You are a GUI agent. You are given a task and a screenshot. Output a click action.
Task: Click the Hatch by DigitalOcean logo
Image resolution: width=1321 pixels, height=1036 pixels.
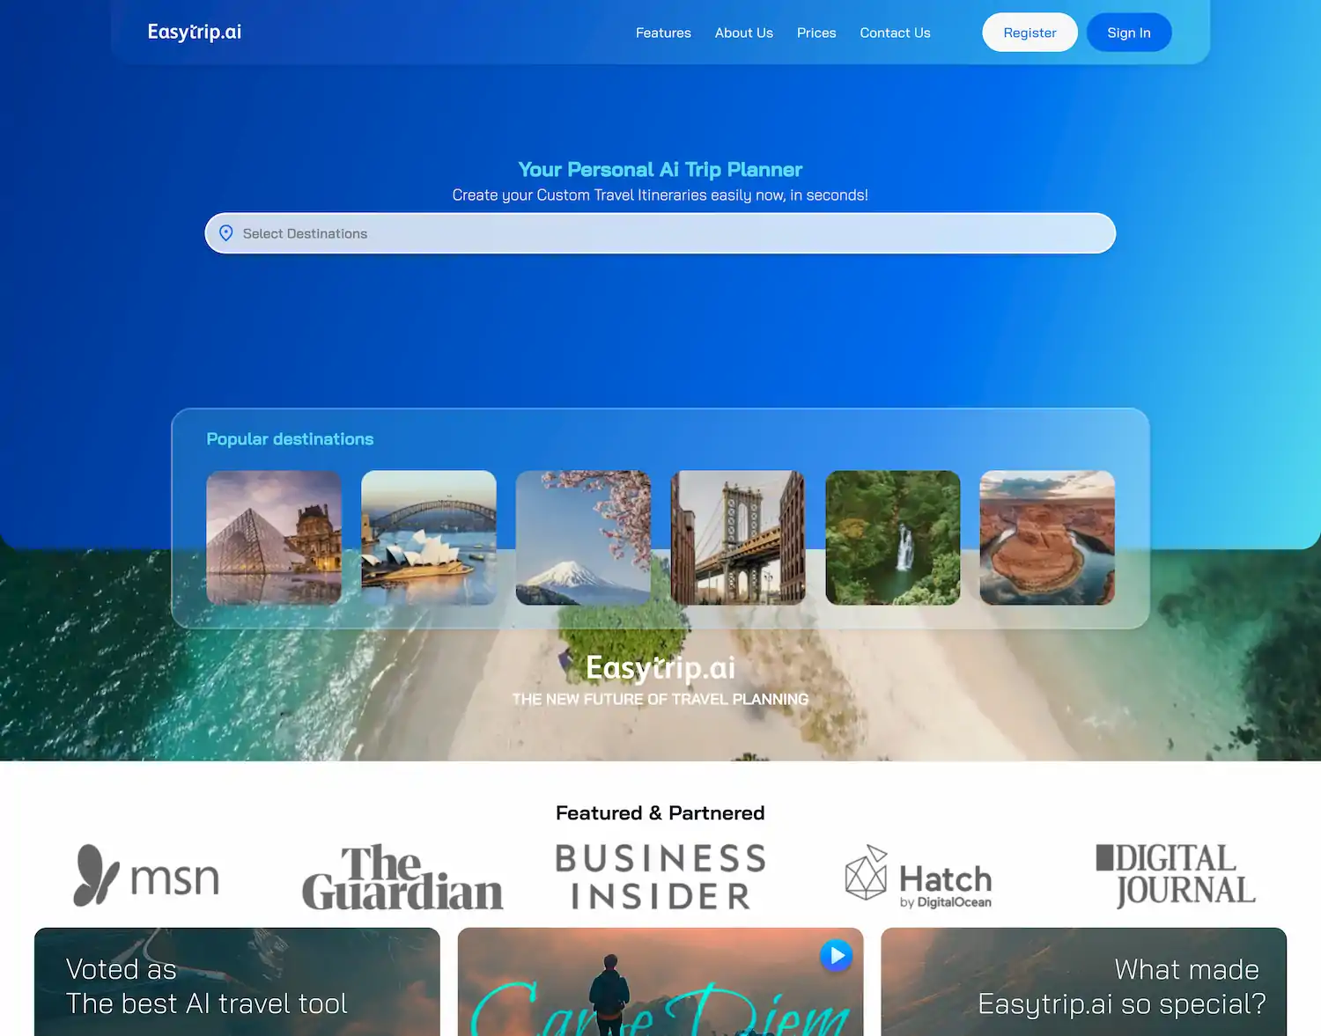(919, 877)
